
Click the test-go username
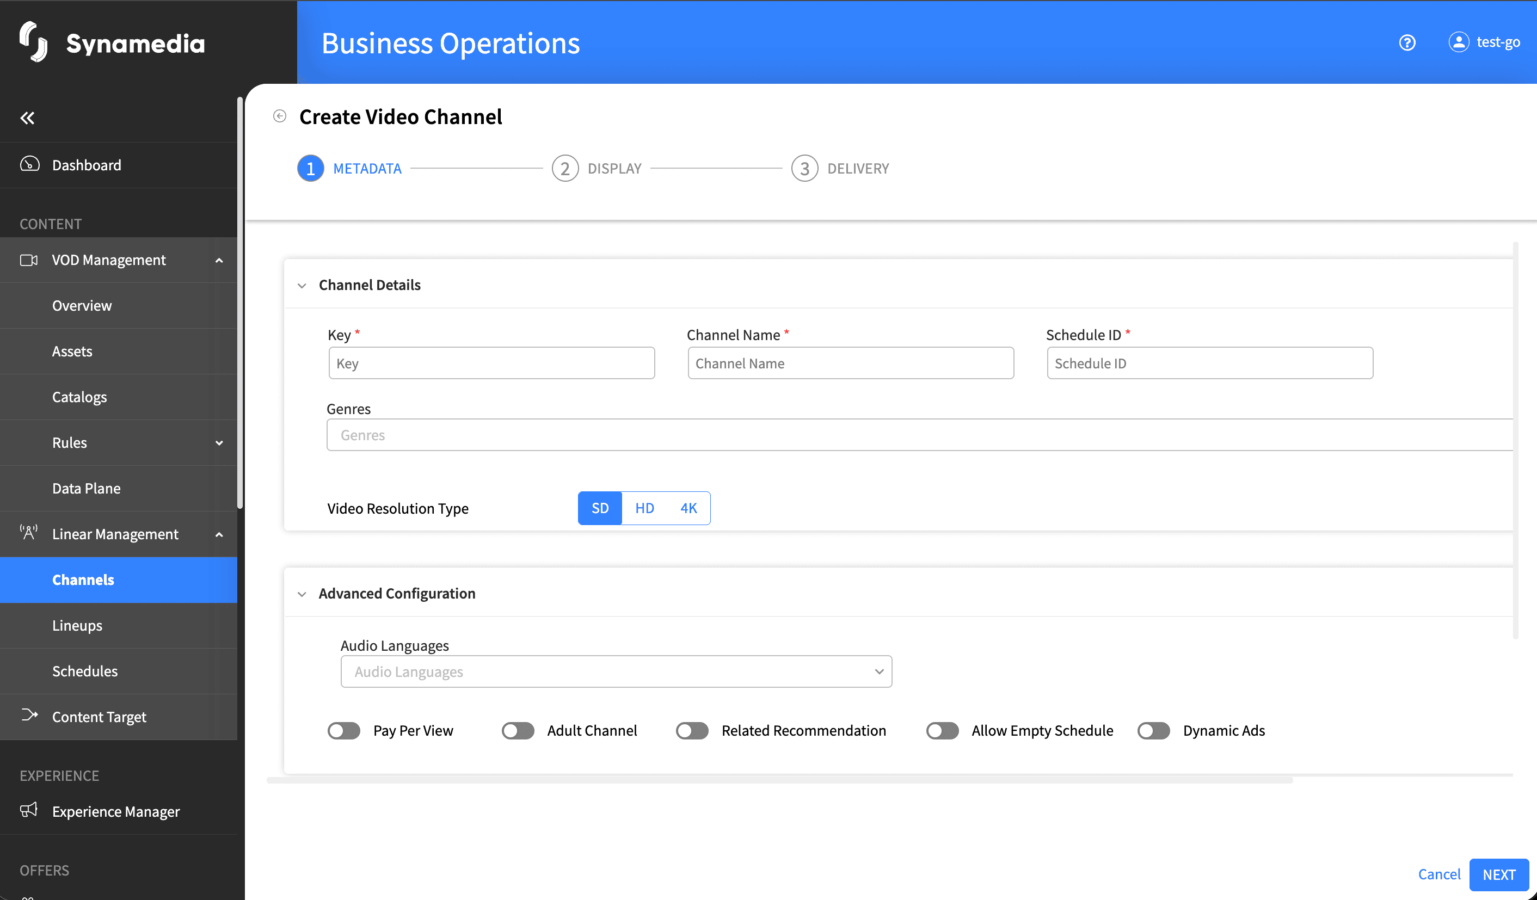pyautogui.click(x=1498, y=42)
